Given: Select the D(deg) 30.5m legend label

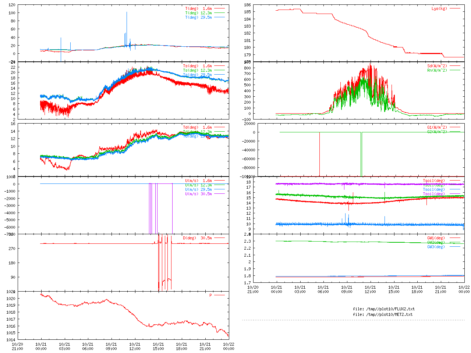Looking at the screenshot, I should click(x=197, y=238).
